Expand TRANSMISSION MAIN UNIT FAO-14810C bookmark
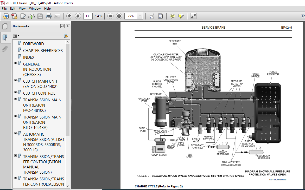Image resolution: width=305 pixels, height=190 pixels. [16, 99]
